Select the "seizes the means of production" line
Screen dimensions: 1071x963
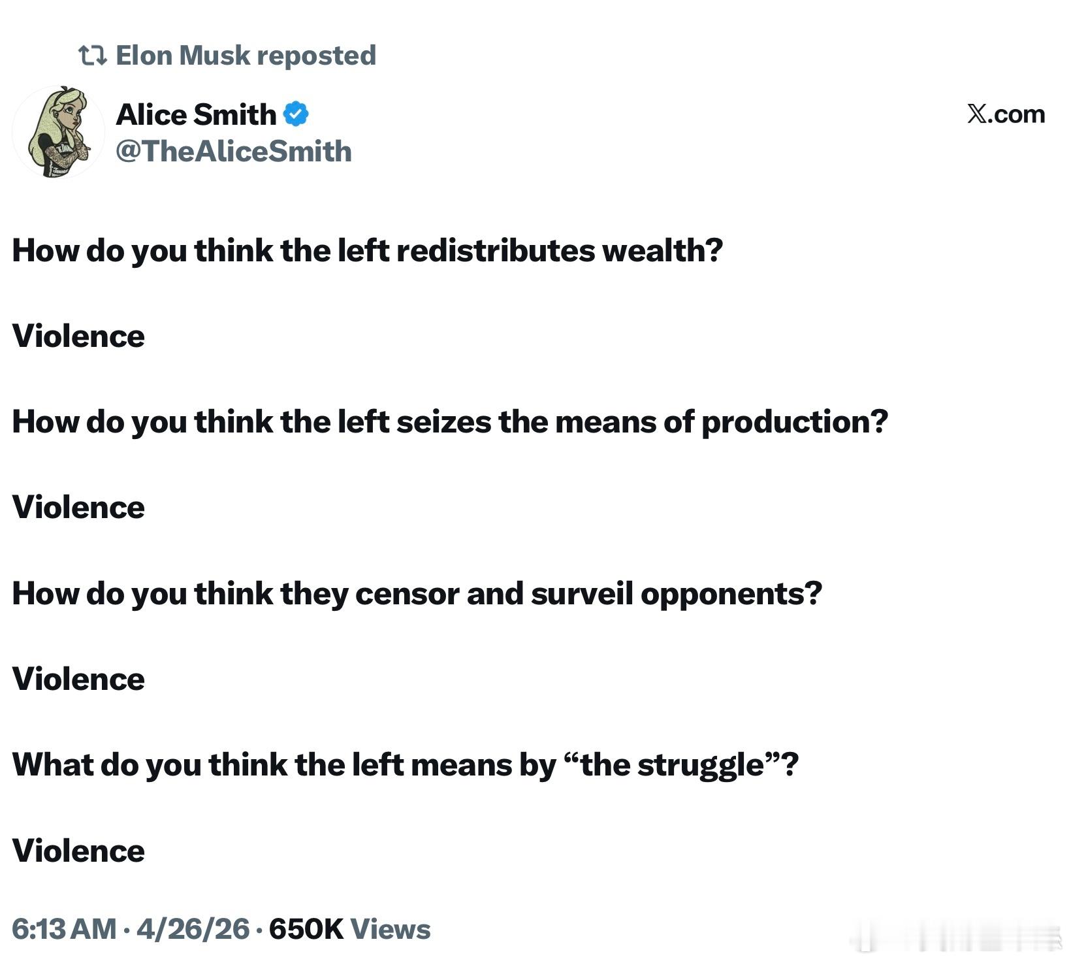coord(450,422)
